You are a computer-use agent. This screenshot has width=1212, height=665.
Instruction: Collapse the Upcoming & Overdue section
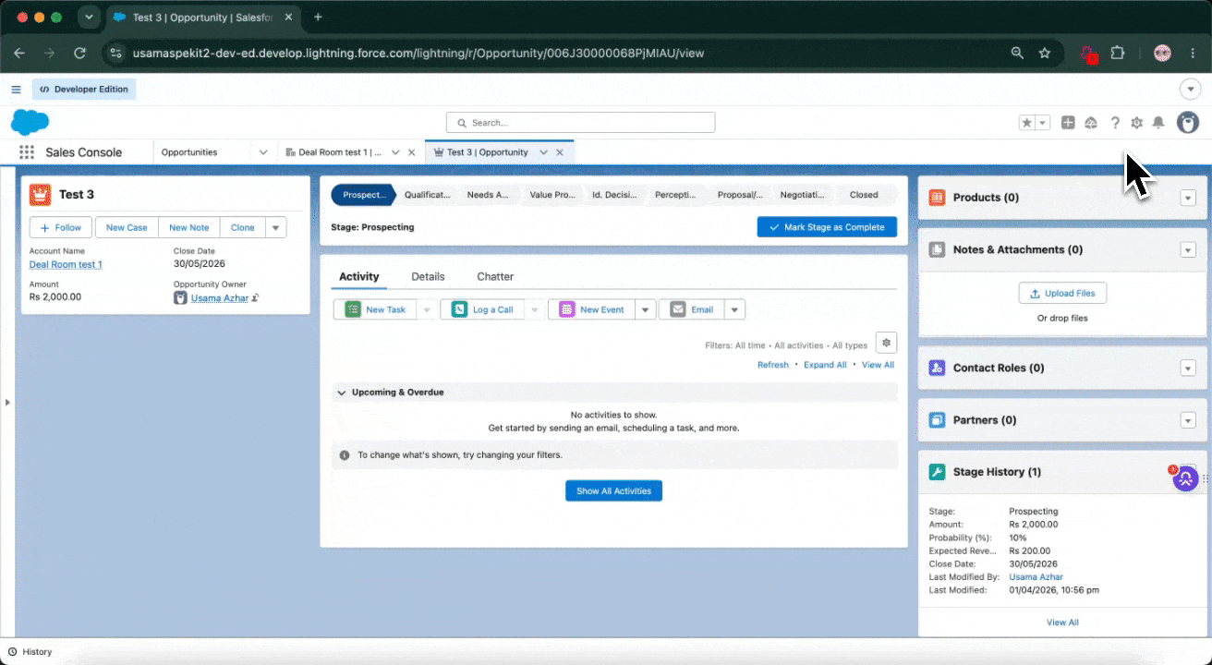342,393
